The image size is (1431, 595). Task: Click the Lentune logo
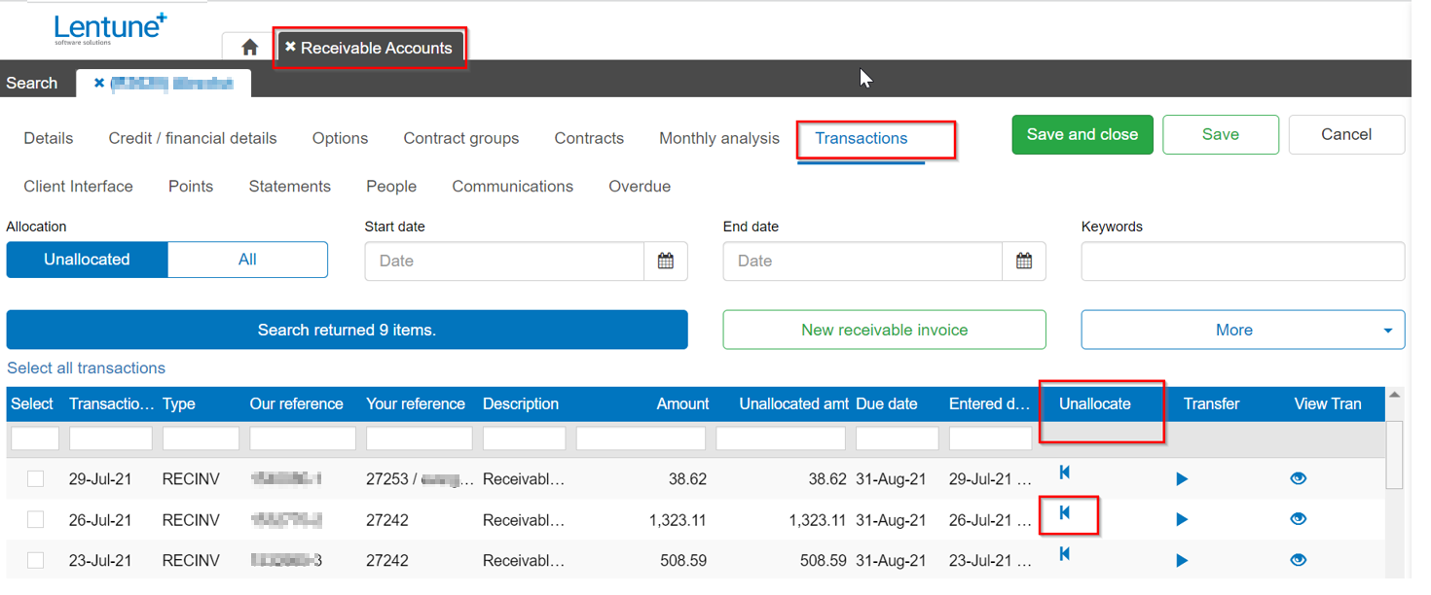coord(110,29)
